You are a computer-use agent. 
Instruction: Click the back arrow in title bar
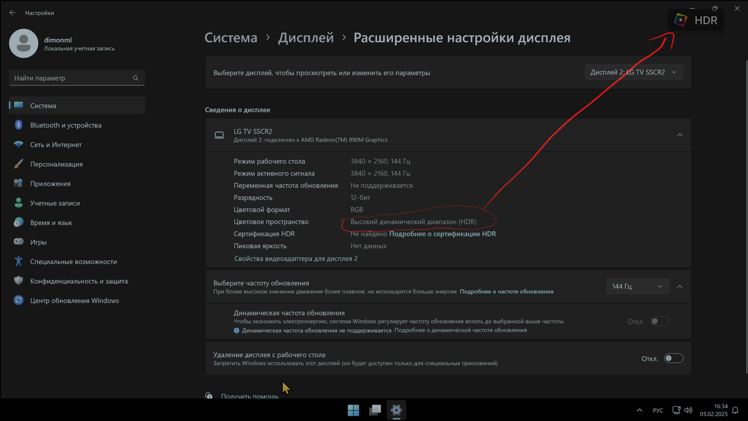12,13
